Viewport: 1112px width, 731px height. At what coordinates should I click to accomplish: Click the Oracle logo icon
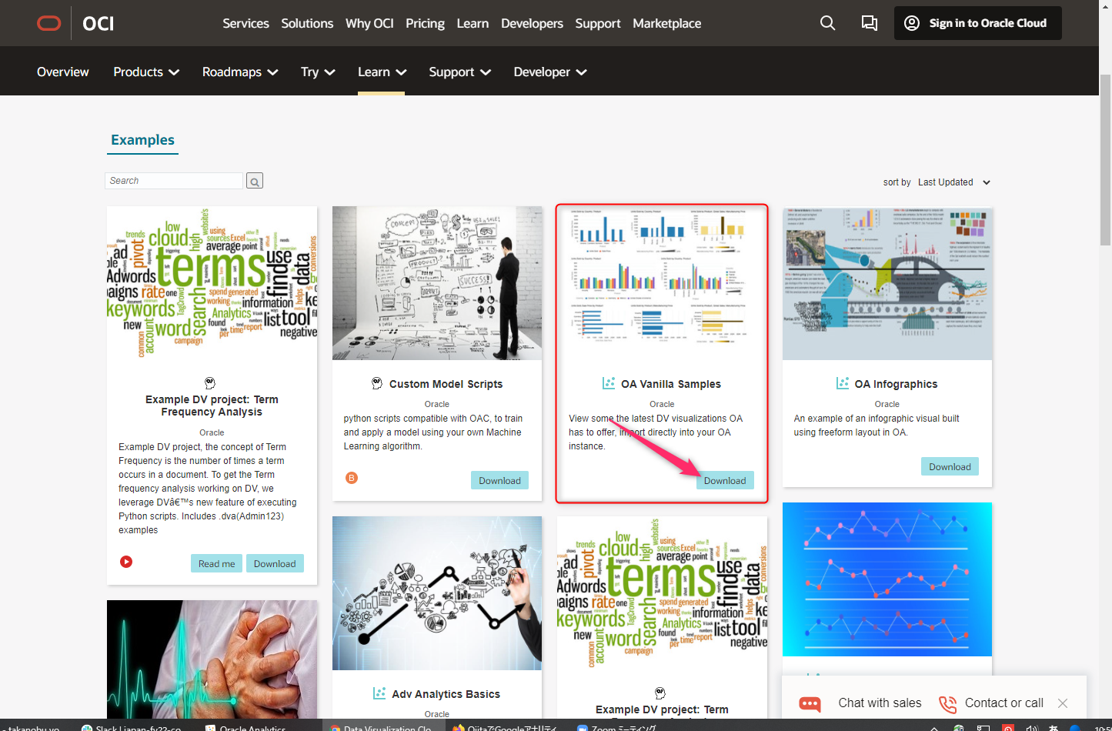(49, 23)
